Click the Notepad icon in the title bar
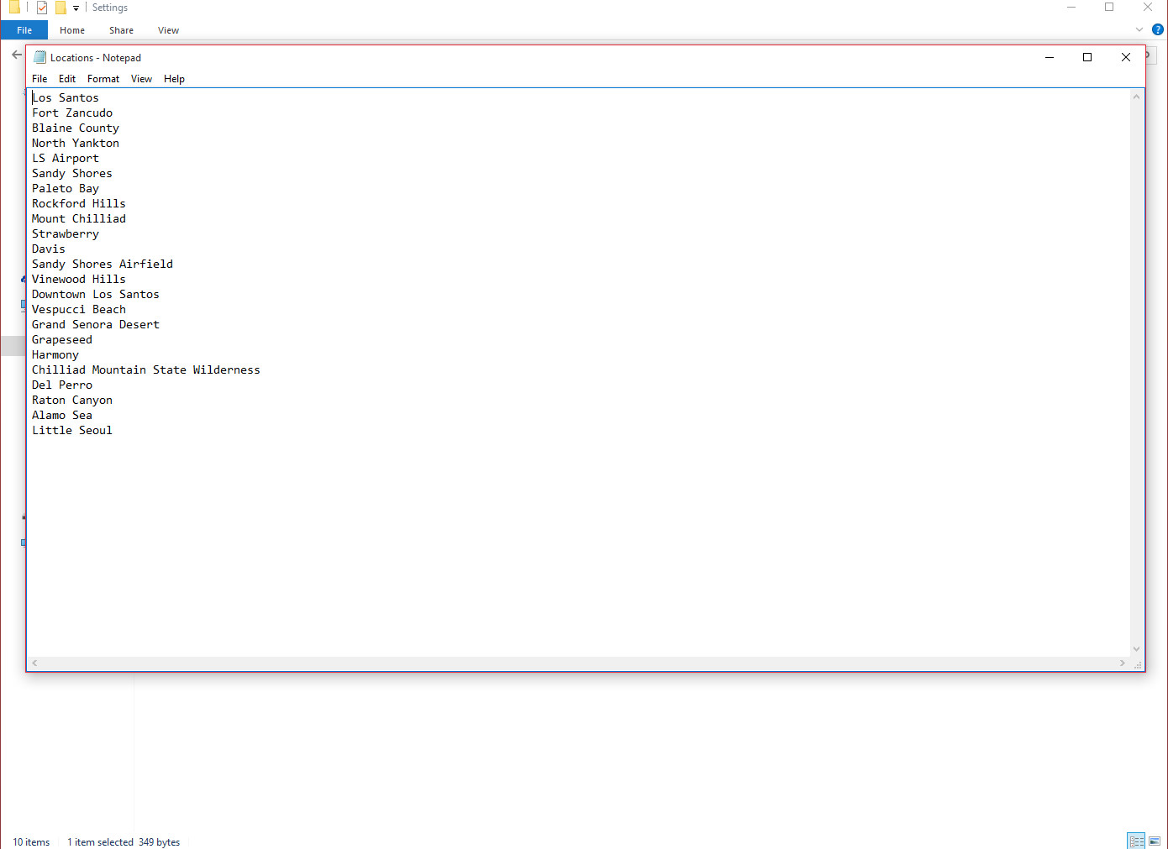Screen dimensions: 1168x849 pos(39,58)
